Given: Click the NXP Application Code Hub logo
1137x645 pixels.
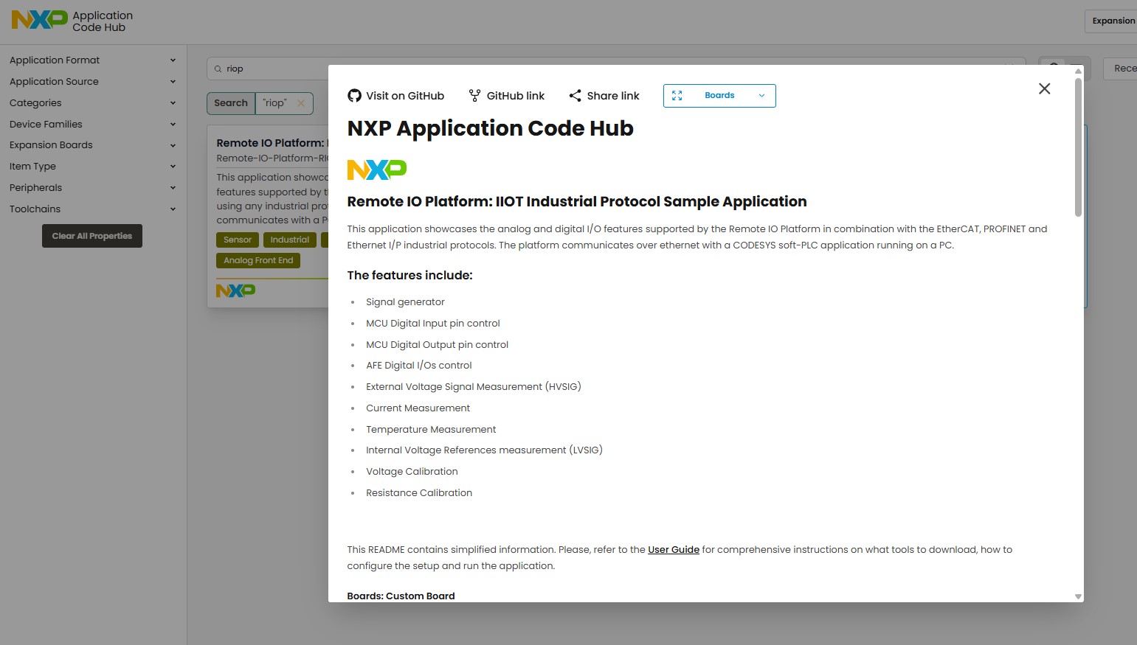Looking at the screenshot, I should [x=72, y=21].
